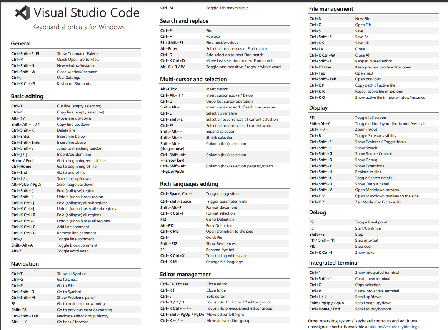
Task: Click 'Toggle word wrap' row text
Action: click(73, 251)
